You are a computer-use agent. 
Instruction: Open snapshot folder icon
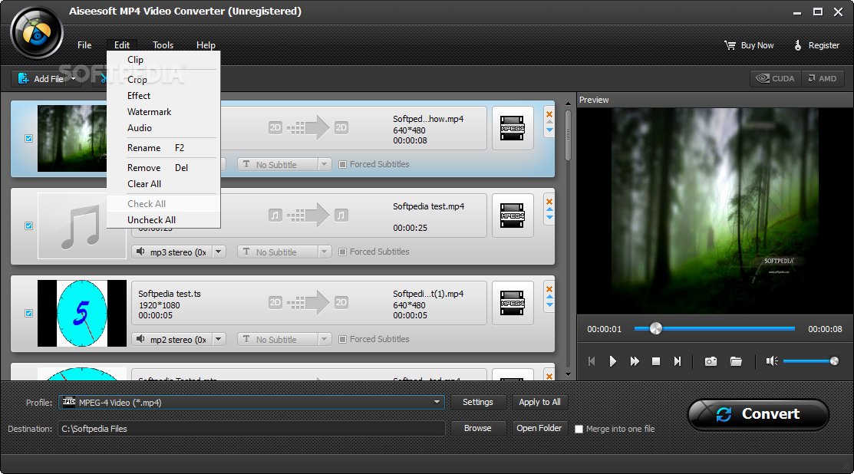(736, 361)
